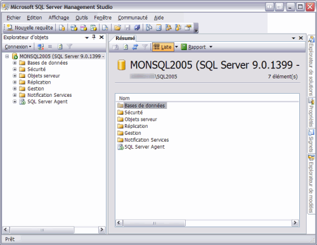This screenshot has height=245, width=317.
Task: Open the Propriétés side tab
Action: click(311, 113)
